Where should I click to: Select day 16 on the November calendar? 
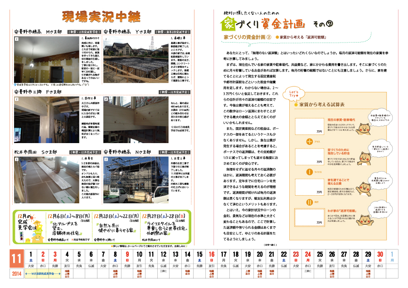212,257
